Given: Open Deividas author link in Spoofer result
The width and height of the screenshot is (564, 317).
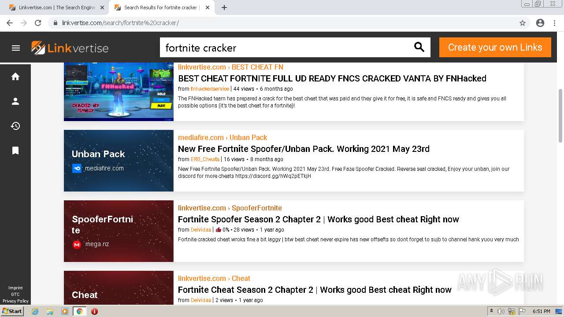Looking at the screenshot, I should [201, 230].
